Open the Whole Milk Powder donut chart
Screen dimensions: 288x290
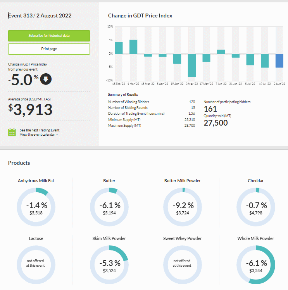click(256, 265)
